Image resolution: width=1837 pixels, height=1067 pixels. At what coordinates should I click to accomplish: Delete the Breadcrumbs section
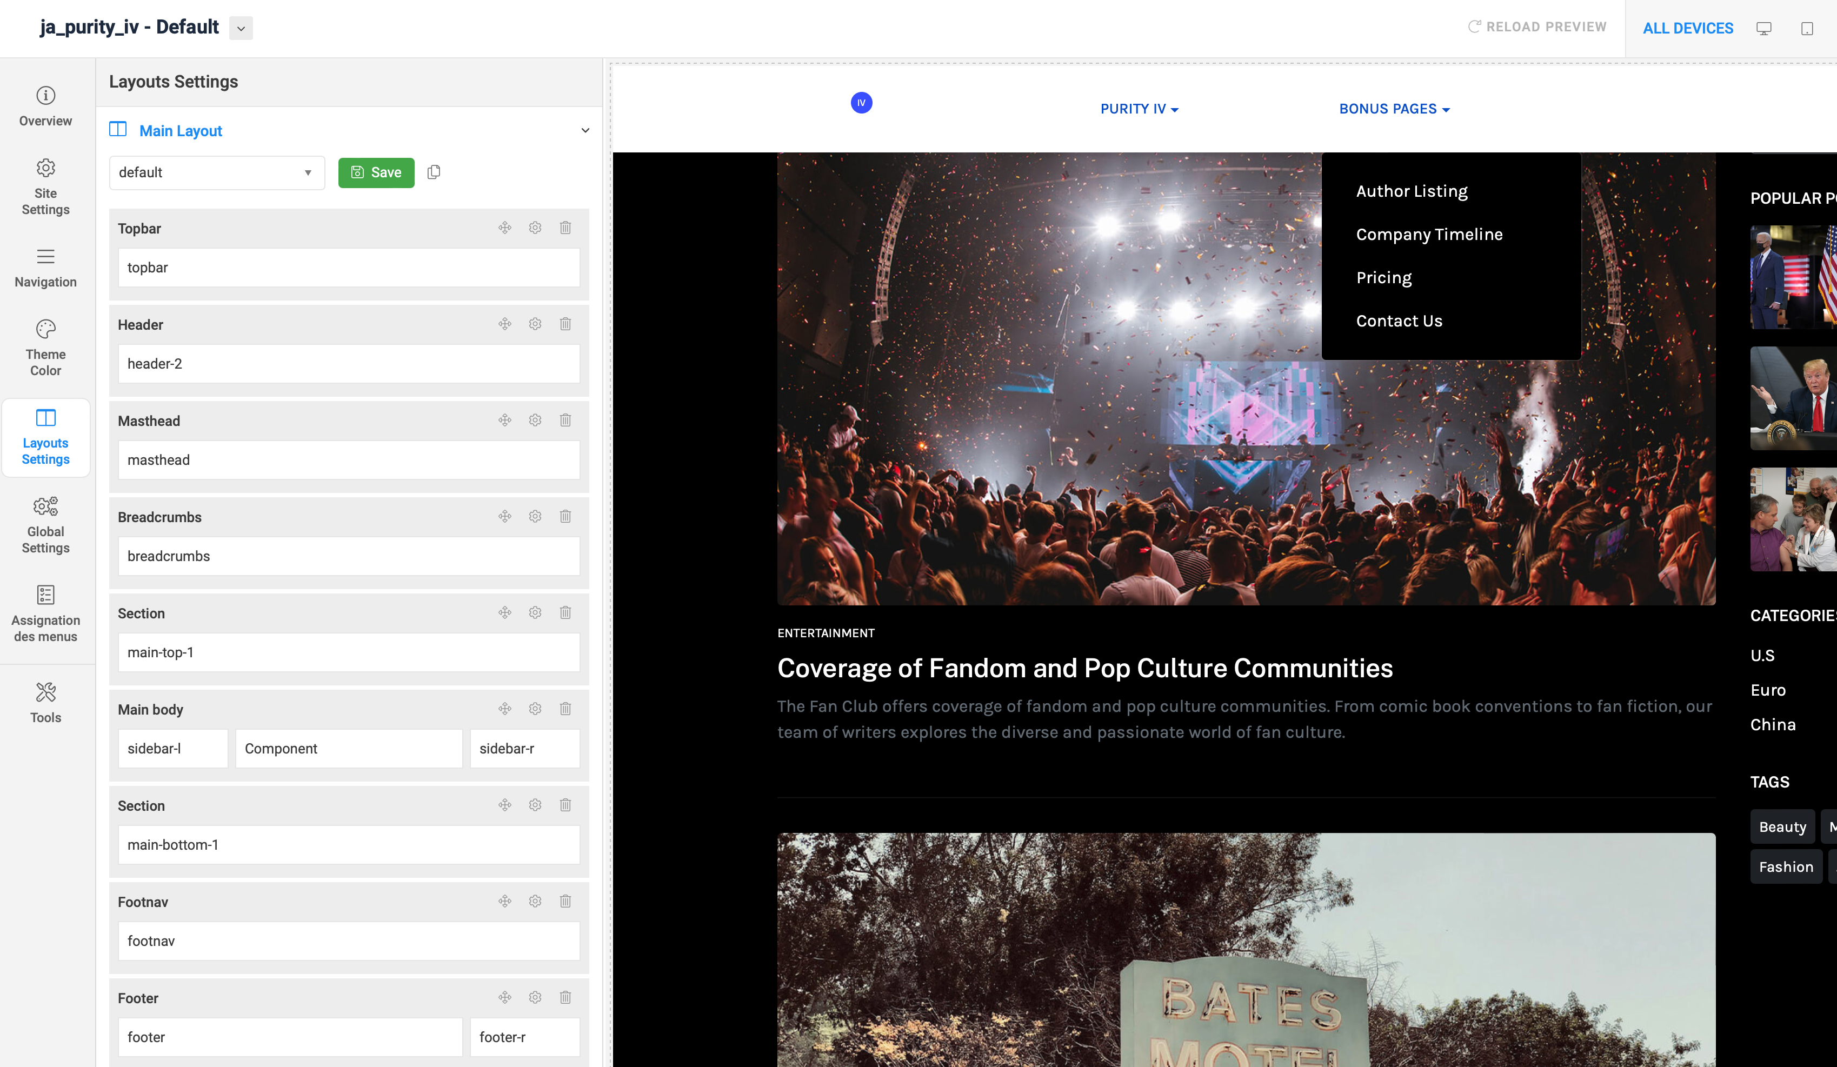coord(565,516)
